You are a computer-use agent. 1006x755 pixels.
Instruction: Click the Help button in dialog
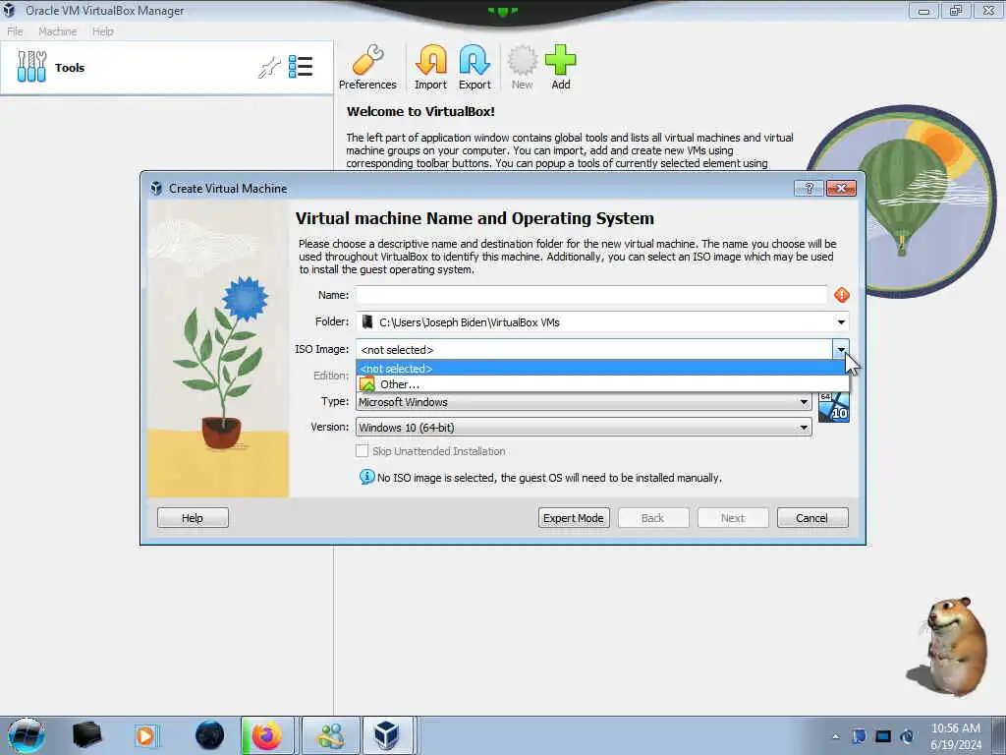[x=193, y=518]
